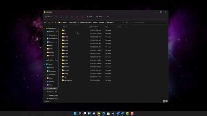Open Videos under This PC

click(x=51, y=85)
